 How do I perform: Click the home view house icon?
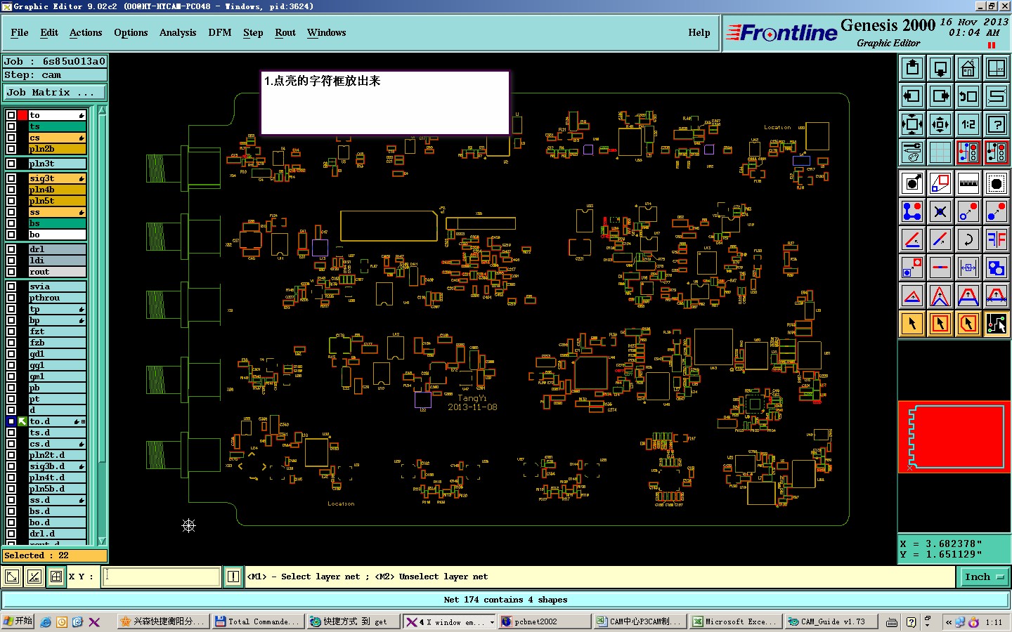[x=968, y=68]
